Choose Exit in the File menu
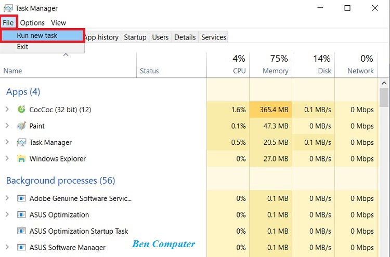 pyautogui.click(x=22, y=47)
